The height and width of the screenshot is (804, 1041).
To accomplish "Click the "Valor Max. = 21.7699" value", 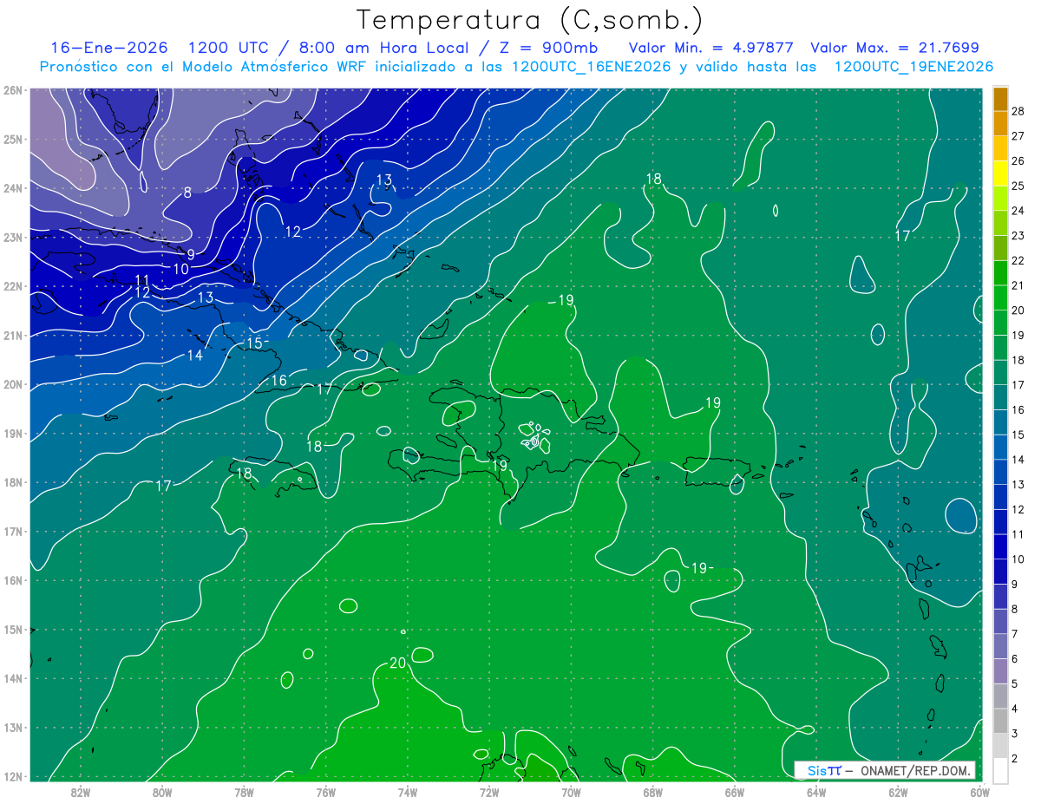I will [894, 48].
